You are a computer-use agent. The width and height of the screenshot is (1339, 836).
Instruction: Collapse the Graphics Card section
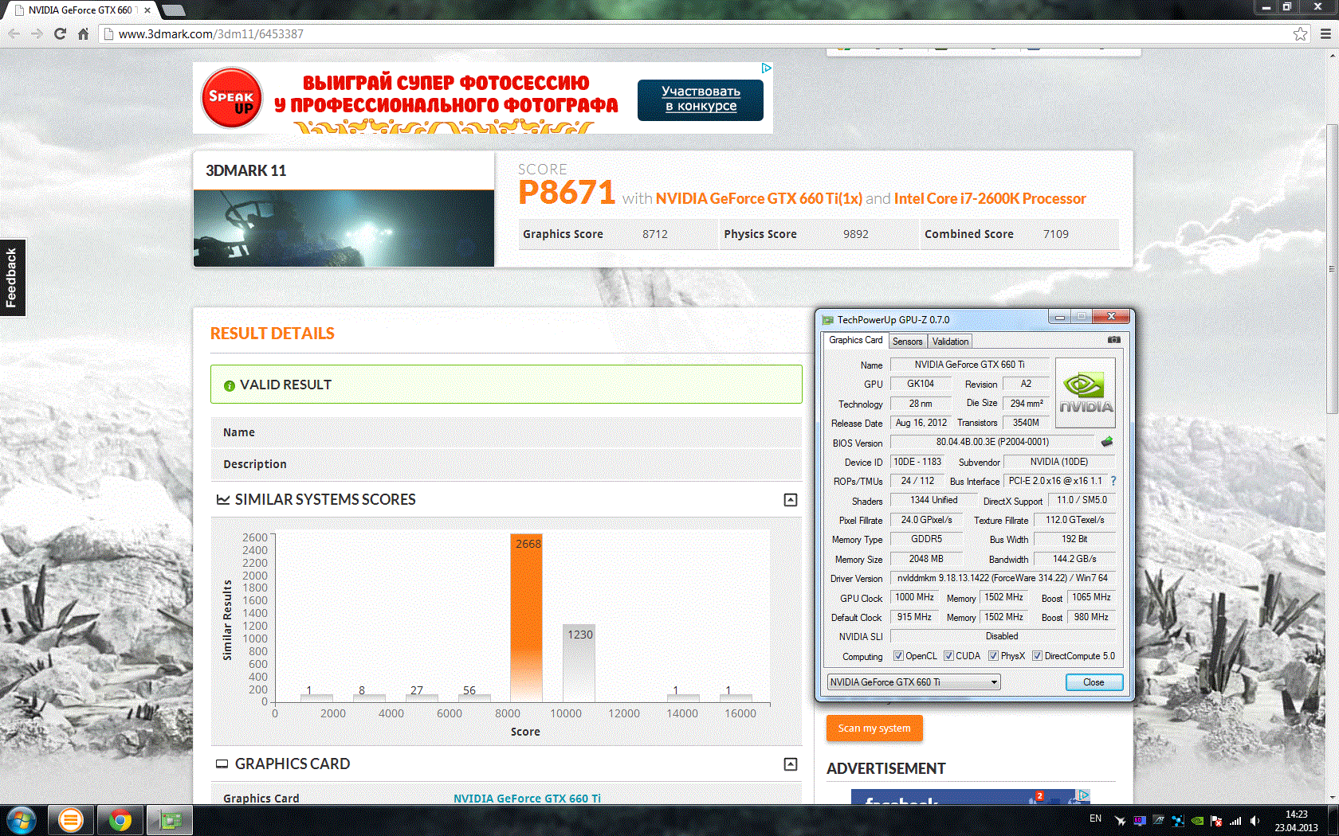coord(791,764)
